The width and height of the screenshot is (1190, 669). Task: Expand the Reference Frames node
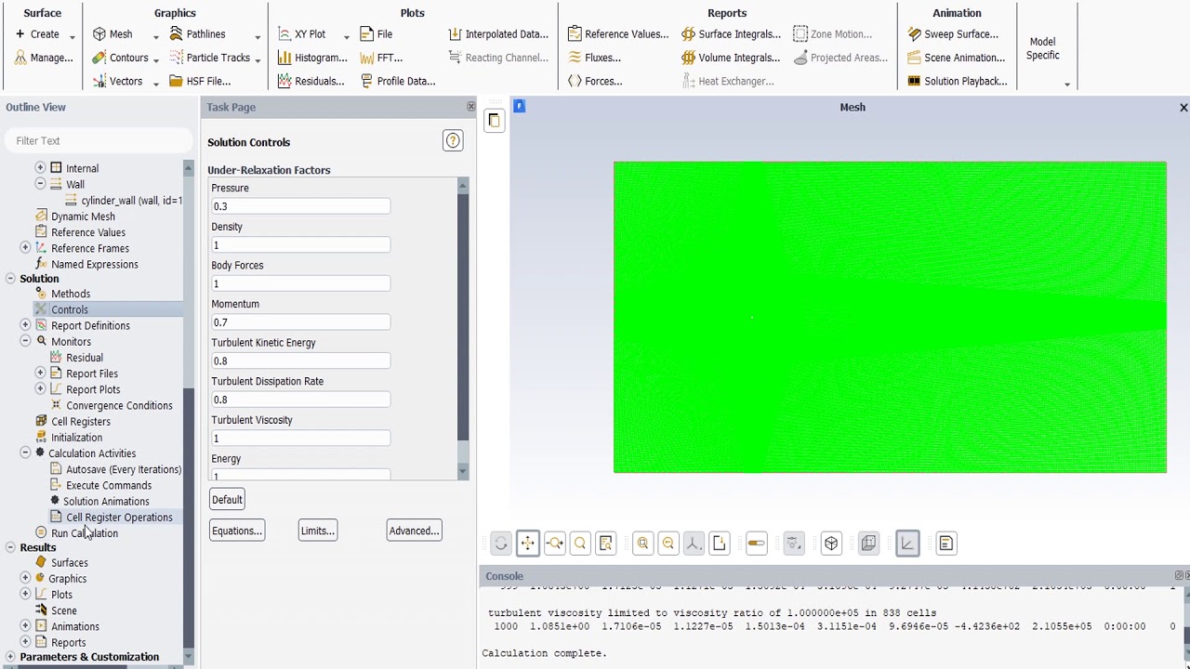(25, 247)
